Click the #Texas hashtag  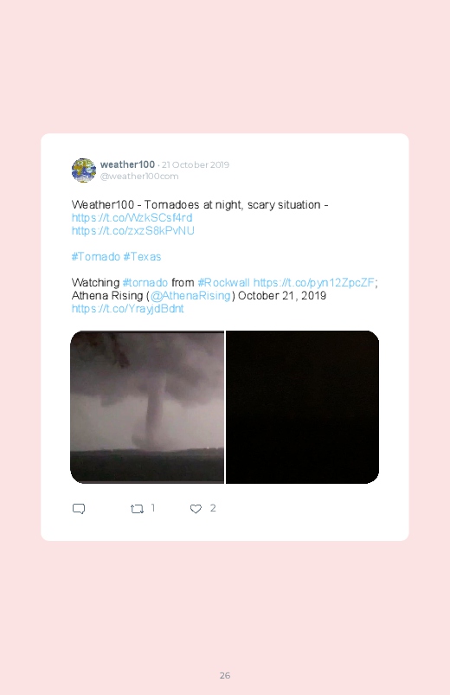(x=142, y=257)
